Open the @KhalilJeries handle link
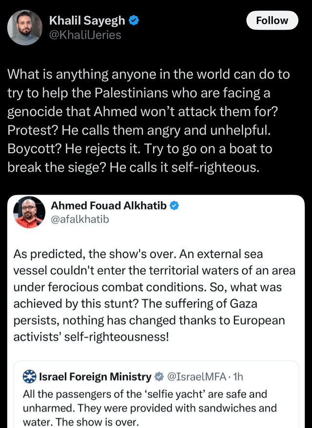 (x=85, y=35)
